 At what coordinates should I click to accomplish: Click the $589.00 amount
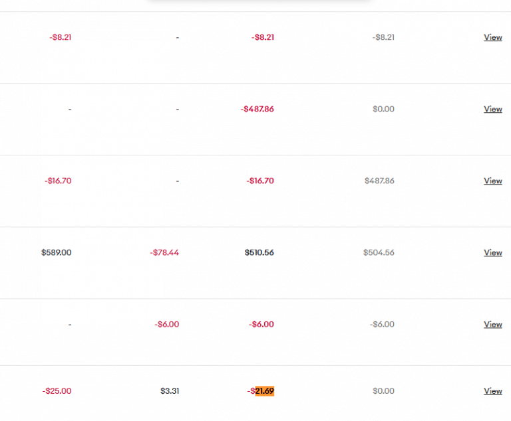coord(56,252)
